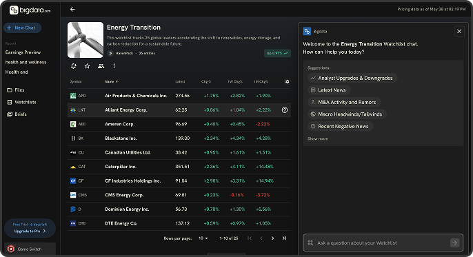Click the Dominion D ticker icon

click(73, 209)
